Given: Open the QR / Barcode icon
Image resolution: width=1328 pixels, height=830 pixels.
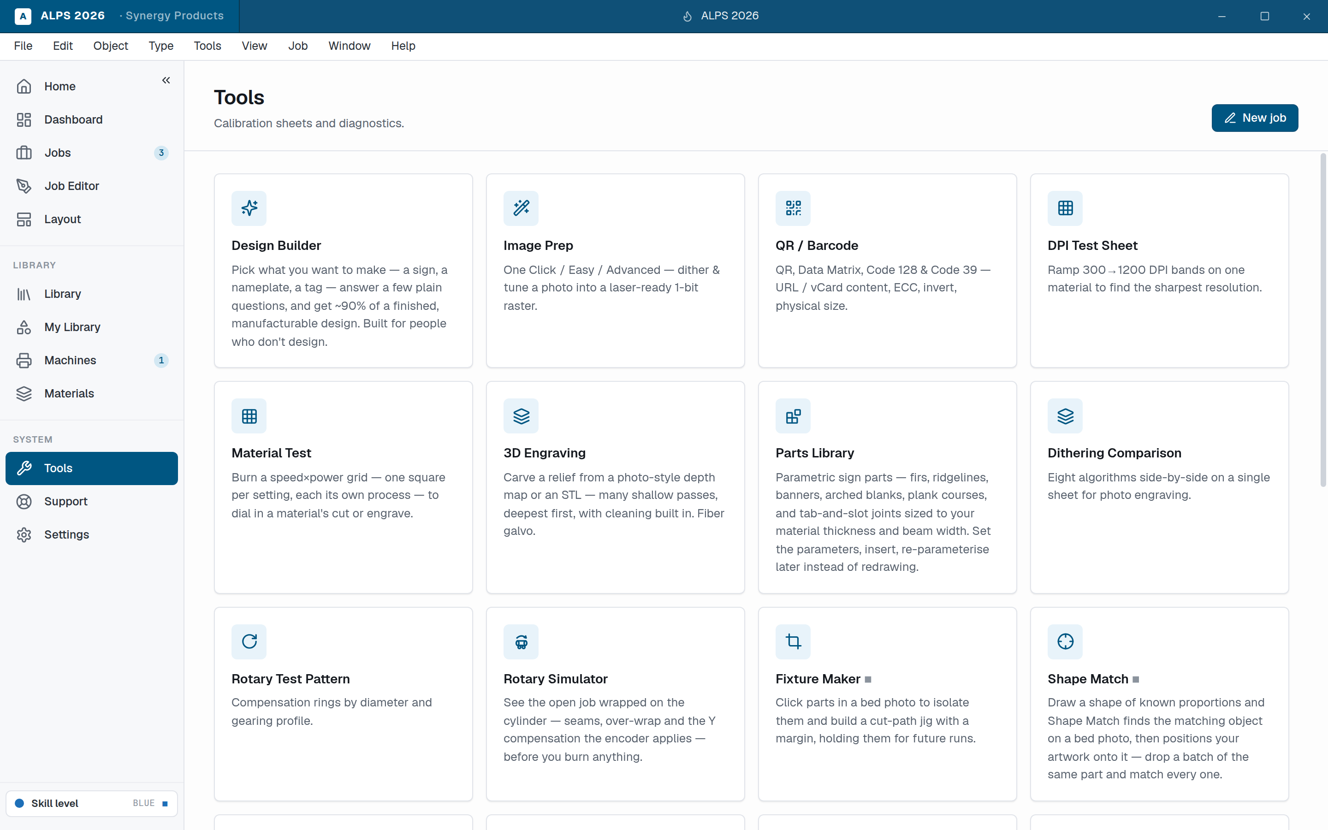Looking at the screenshot, I should point(793,208).
